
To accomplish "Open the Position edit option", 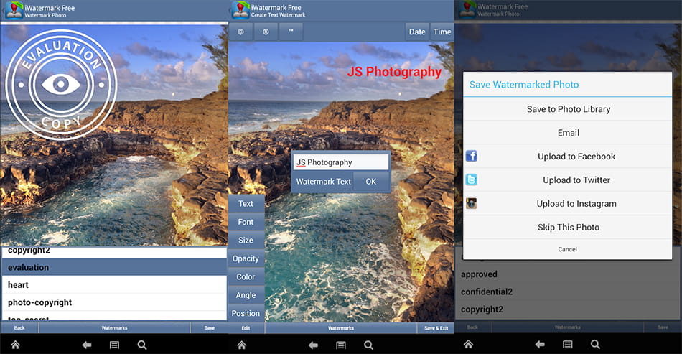I will (x=246, y=313).
